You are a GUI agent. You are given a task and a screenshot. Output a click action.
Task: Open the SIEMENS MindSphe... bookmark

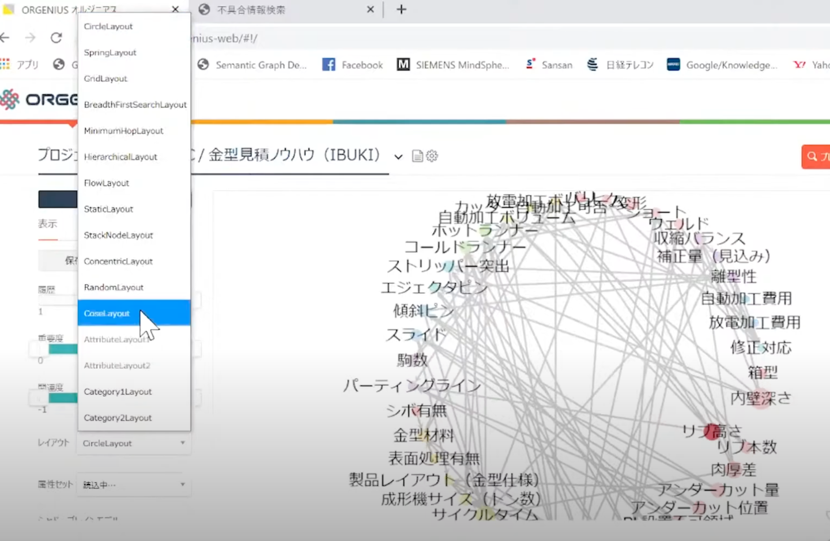click(453, 65)
